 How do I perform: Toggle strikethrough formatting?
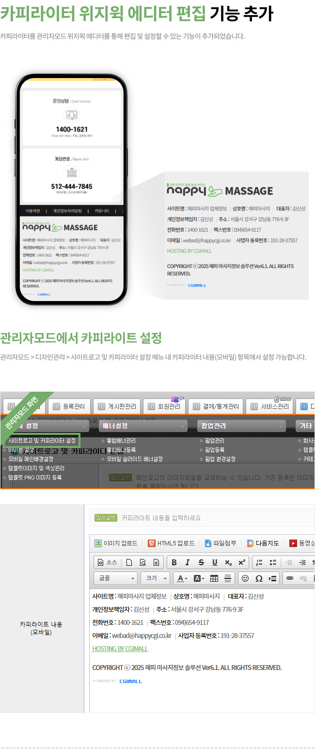click(201, 562)
